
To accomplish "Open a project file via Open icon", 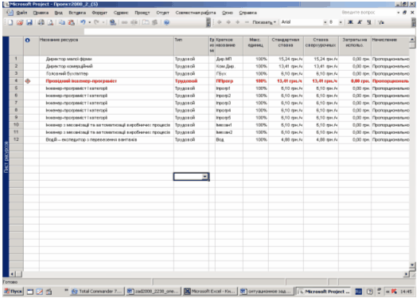I will click(20, 22).
